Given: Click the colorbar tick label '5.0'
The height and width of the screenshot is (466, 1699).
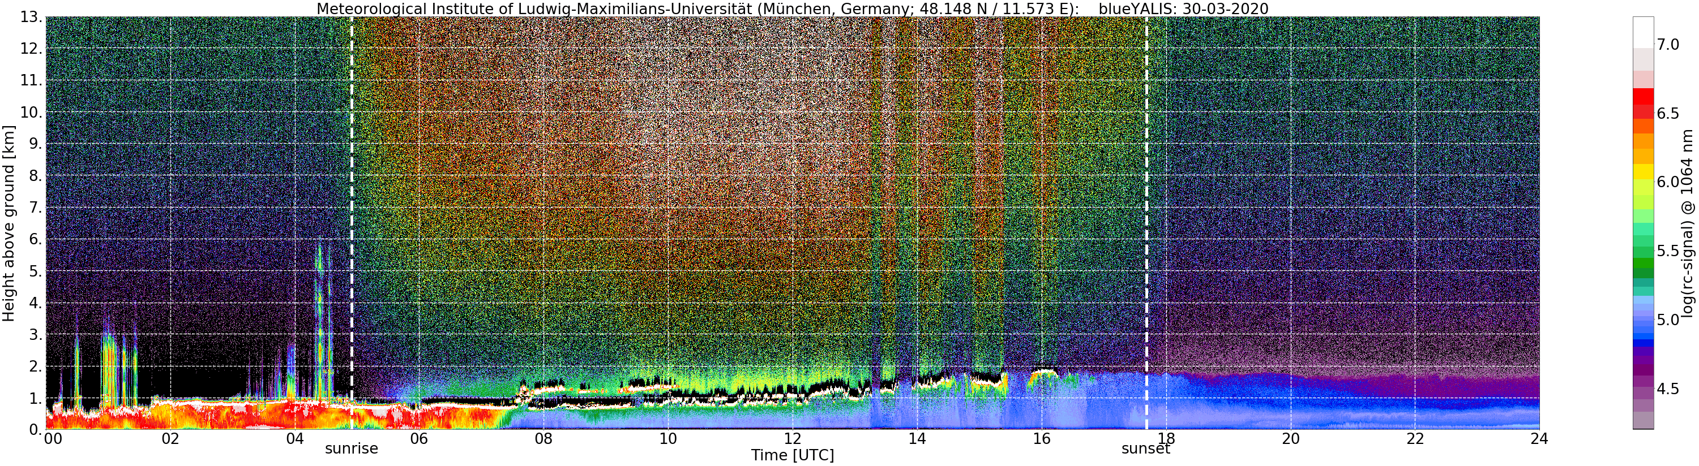Looking at the screenshot, I should 1668,320.
